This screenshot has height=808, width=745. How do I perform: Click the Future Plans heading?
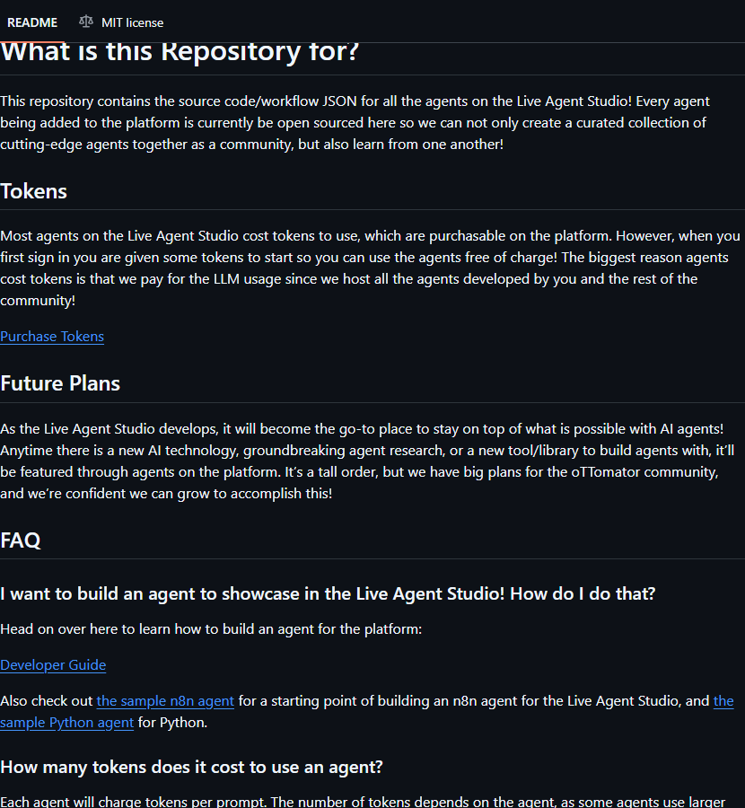[60, 383]
